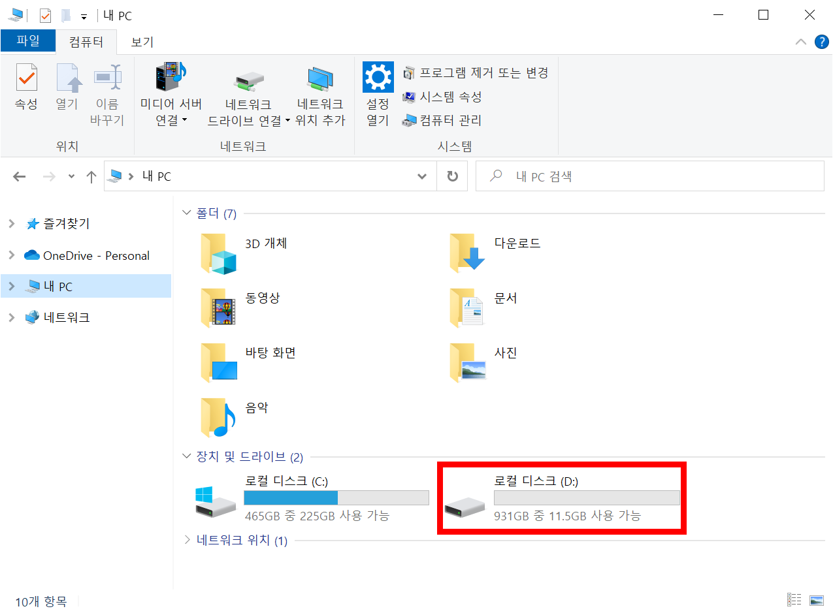Switch to details view in the status bar
Screen dimensions: 833x613
(x=794, y=600)
